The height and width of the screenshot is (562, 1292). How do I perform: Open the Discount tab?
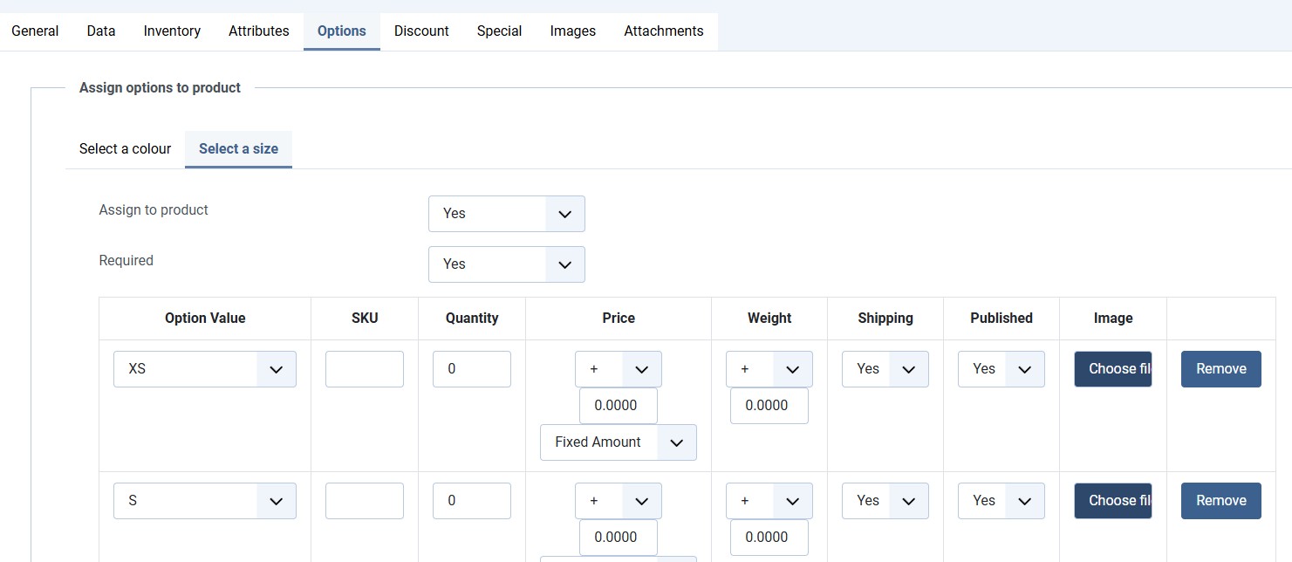click(x=421, y=31)
